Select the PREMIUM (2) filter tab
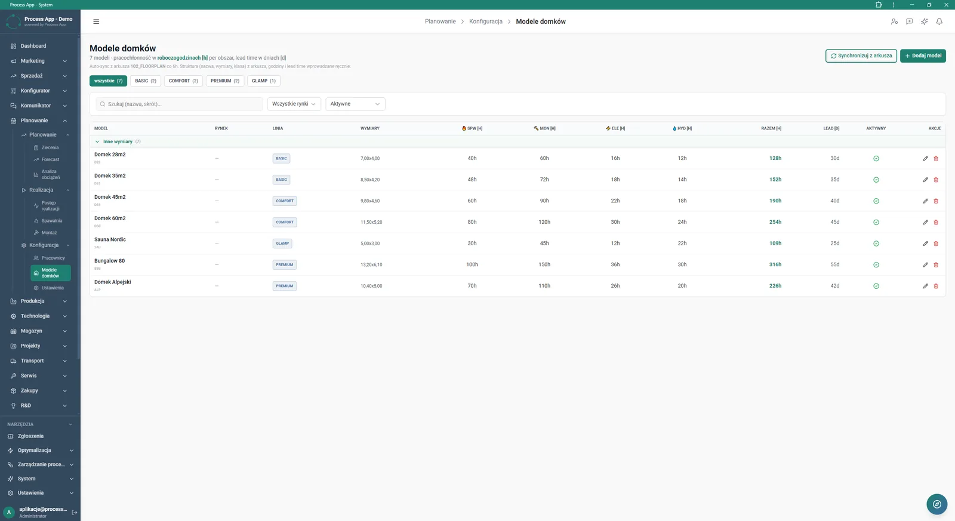The height and width of the screenshot is (521, 955). coord(225,81)
